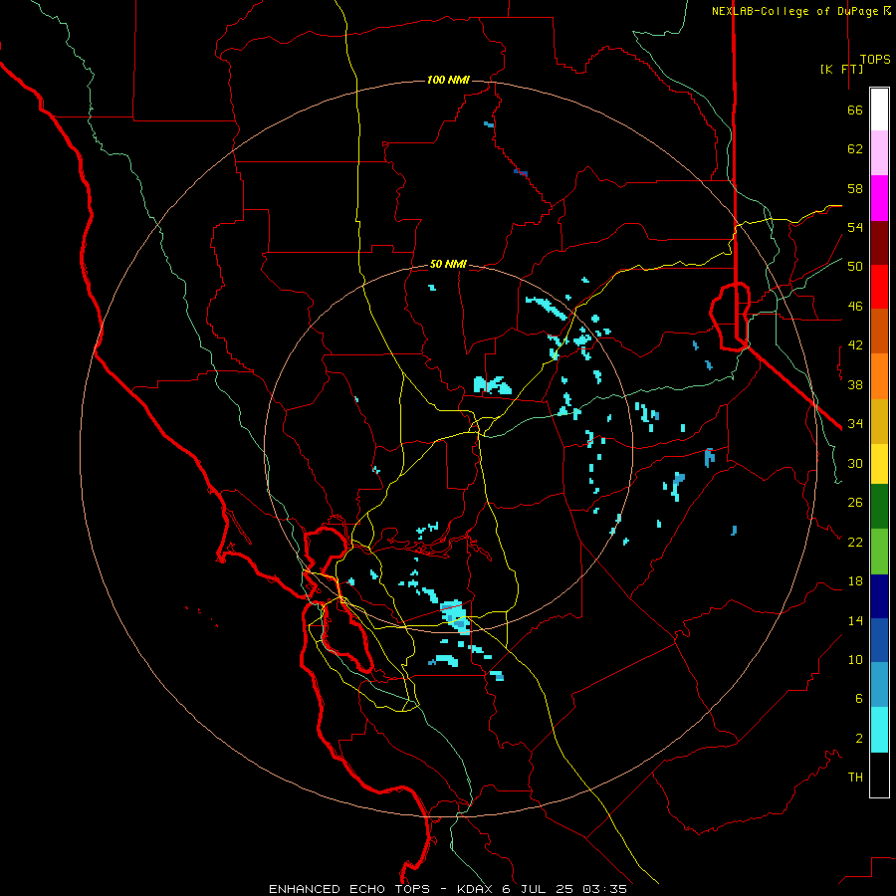Click the 14 value on the legend scale
The height and width of the screenshot is (896, 896).
855,620
